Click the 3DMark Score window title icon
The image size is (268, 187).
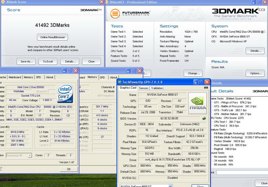3,2
